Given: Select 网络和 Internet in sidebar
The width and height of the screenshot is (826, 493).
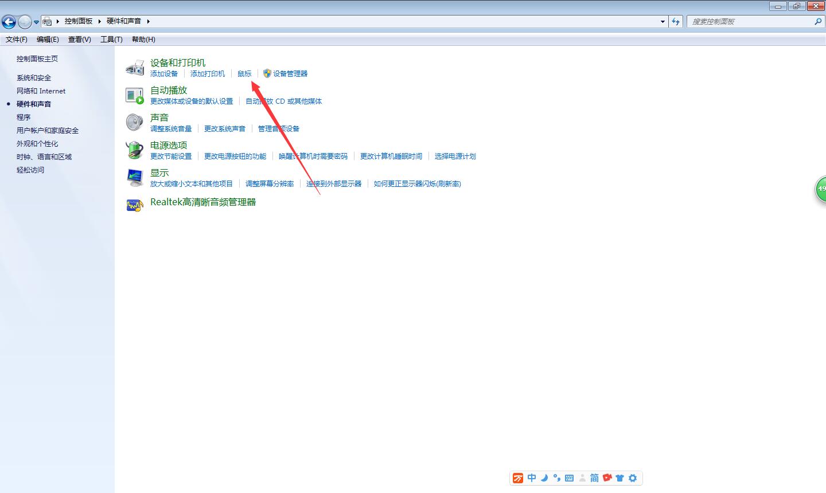Looking at the screenshot, I should point(41,91).
